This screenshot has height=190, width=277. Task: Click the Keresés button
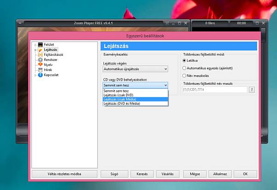pos(142,174)
